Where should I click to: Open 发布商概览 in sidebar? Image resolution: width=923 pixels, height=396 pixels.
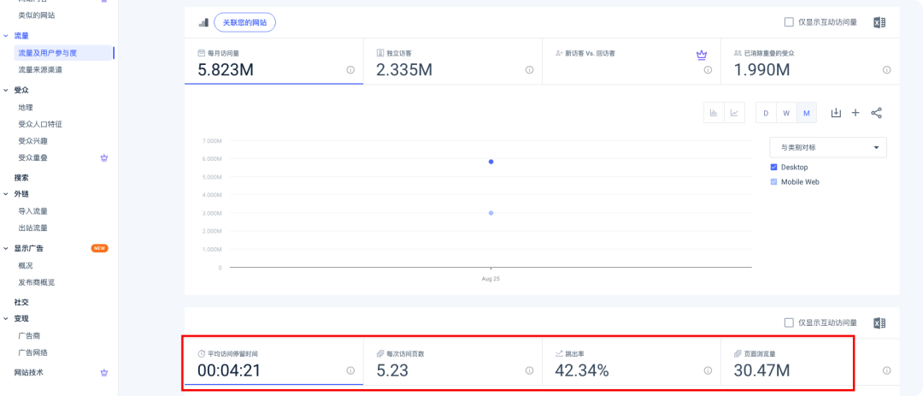[x=37, y=282]
